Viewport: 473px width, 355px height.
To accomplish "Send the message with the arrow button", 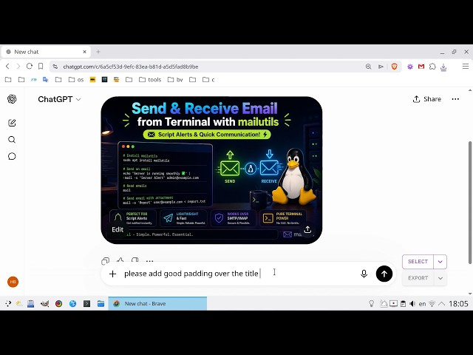I will point(384,274).
